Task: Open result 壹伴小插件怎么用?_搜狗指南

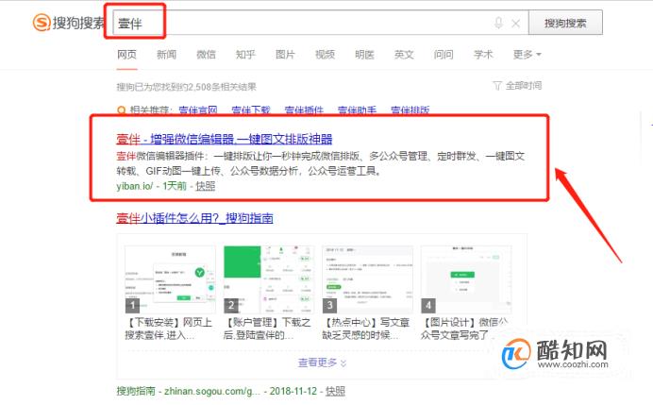Action: (194, 218)
